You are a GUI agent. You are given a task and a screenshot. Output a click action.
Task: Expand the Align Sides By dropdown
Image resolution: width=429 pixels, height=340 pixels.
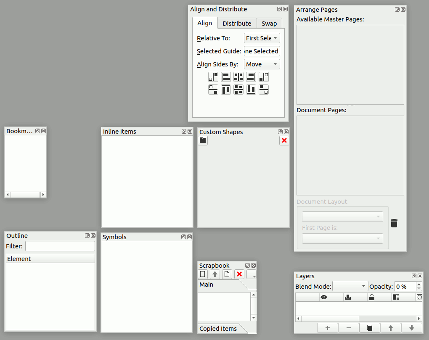coord(262,64)
